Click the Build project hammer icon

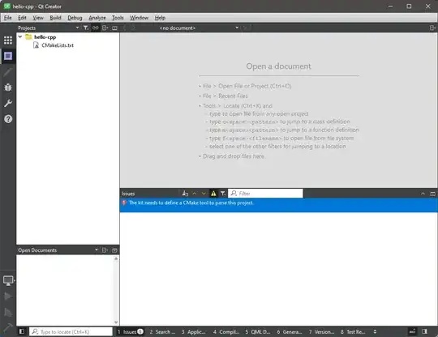coord(8,327)
